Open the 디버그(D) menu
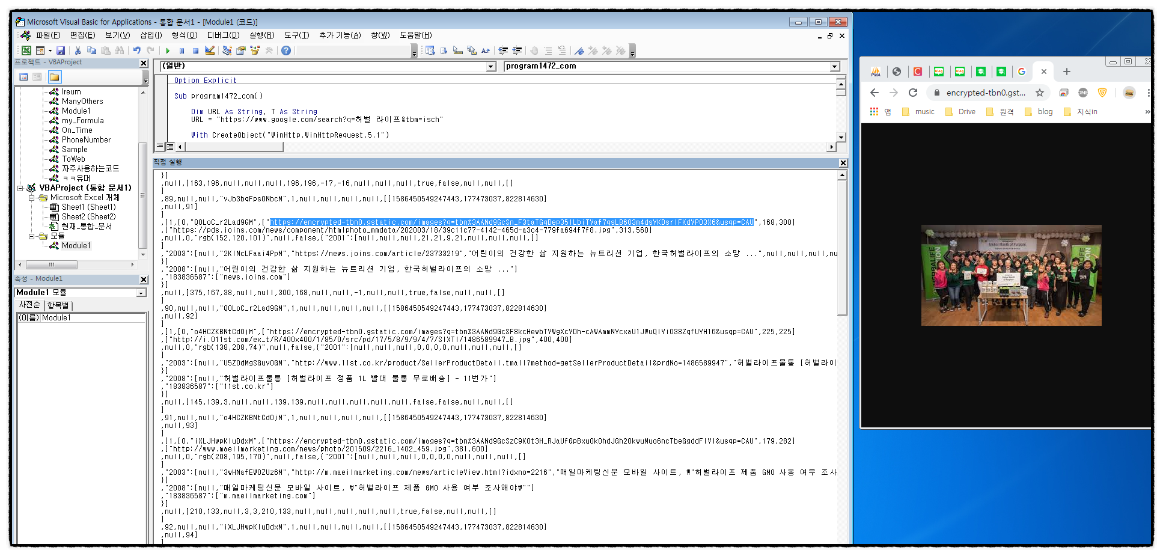The width and height of the screenshot is (1163, 556). click(223, 35)
